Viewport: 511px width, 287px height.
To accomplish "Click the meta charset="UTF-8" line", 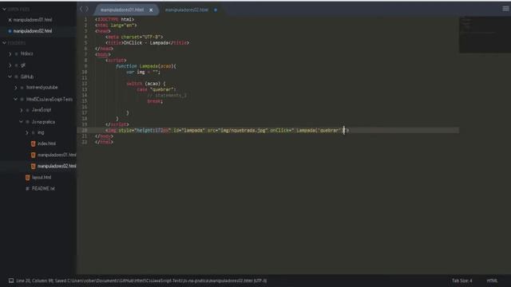I will (134, 37).
